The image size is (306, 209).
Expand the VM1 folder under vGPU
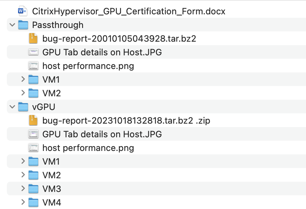coord(23,161)
